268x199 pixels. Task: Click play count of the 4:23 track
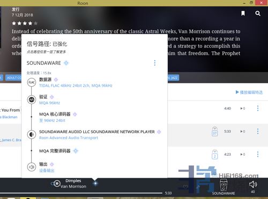(243, 154)
